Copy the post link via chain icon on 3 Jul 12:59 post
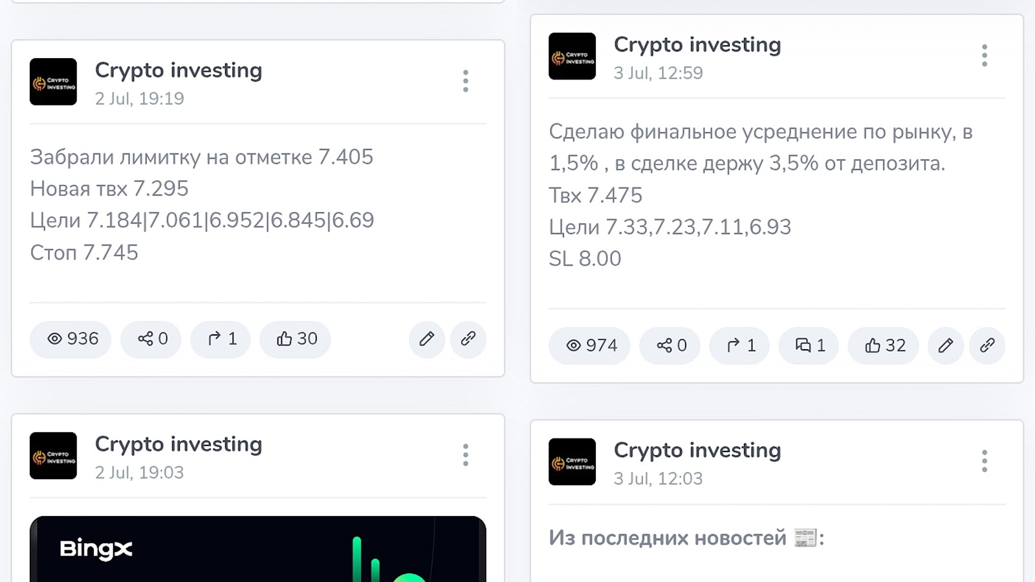 click(987, 345)
